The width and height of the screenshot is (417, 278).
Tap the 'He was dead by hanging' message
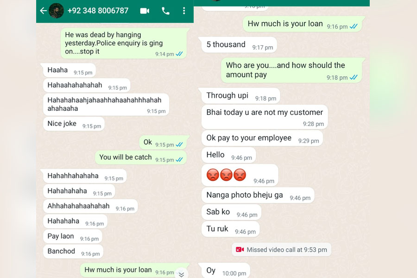click(124, 44)
